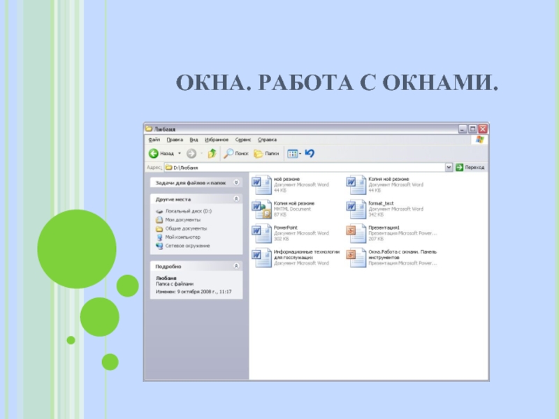The width and height of the screenshot is (559, 419).
Task: Click the Windows flag logo icon
Action: point(479,140)
